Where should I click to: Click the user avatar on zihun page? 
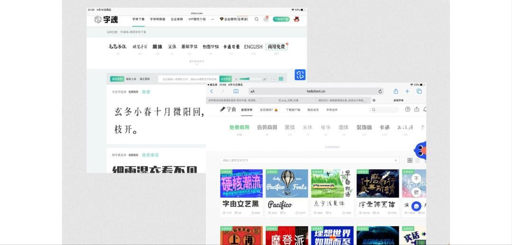pos(296,19)
